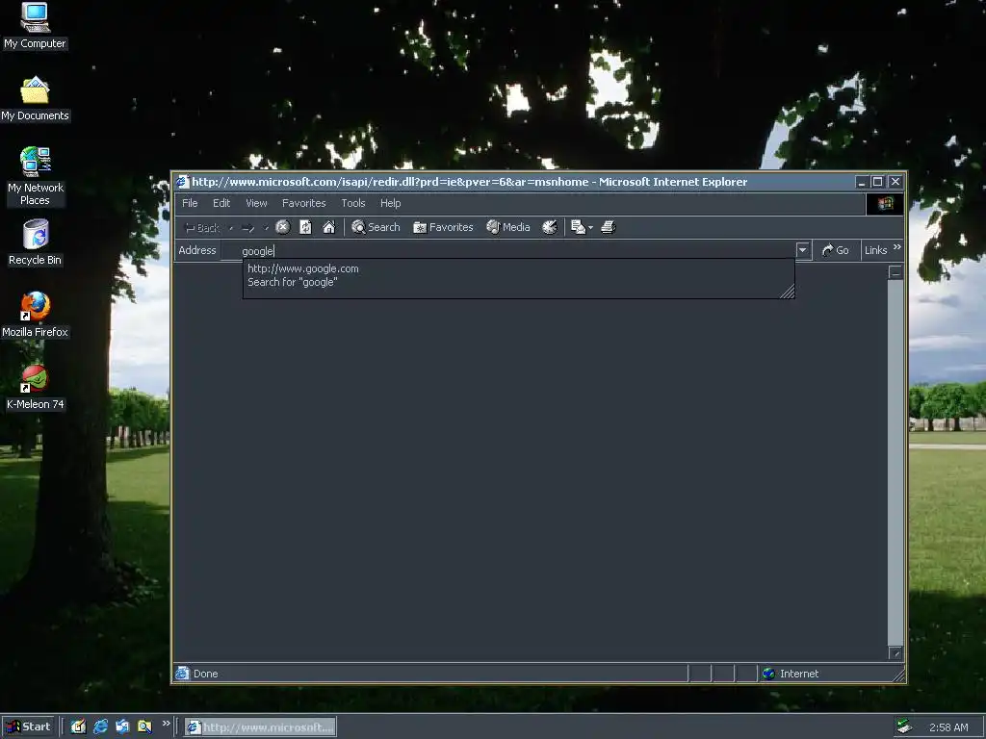Image resolution: width=986 pixels, height=739 pixels.
Task: Launch Outlook Express from Quick Launch
Action: [122, 726]
